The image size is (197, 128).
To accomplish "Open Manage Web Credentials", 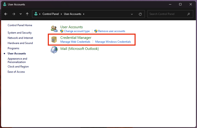I will [x=75, y=42].
